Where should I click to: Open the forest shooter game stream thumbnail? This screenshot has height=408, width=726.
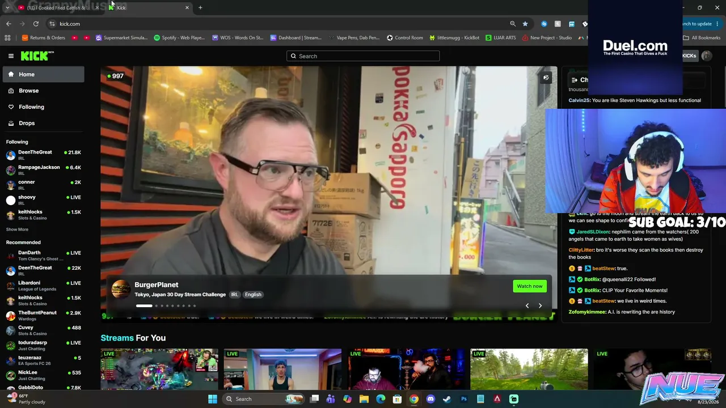coord(529,369)
